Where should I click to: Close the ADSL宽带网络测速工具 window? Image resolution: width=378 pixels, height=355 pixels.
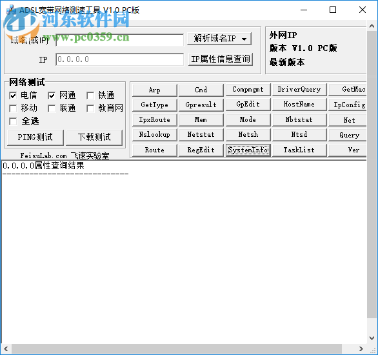pyautogui.click(x=363, y=10)
